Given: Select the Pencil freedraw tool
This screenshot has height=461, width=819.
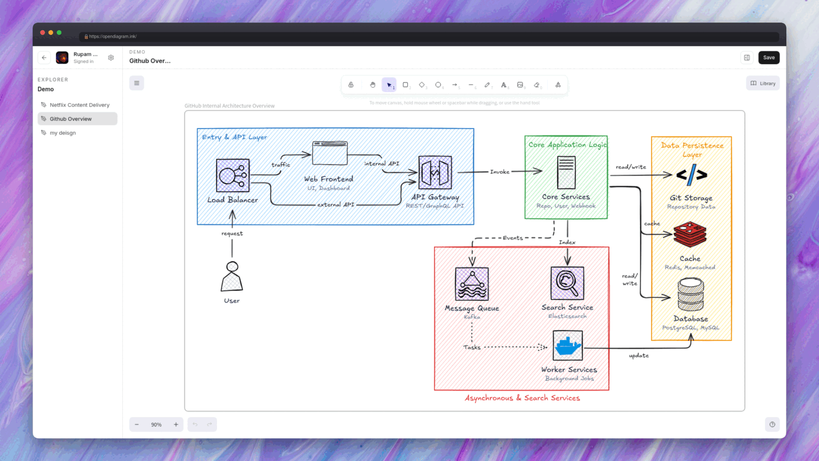Looking at the screenshot, I should pyautogui.click(x=487, y=85).
